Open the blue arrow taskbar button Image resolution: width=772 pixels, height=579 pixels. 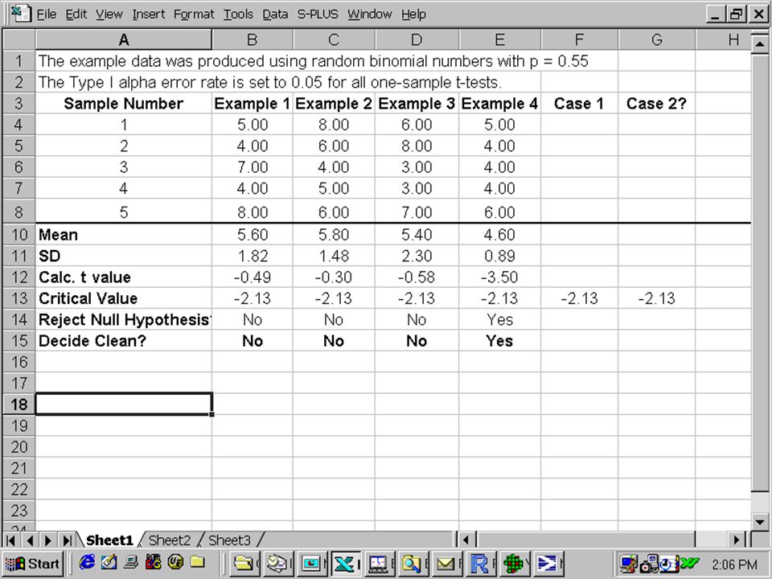pyautogui.click(x=548, y=563)
